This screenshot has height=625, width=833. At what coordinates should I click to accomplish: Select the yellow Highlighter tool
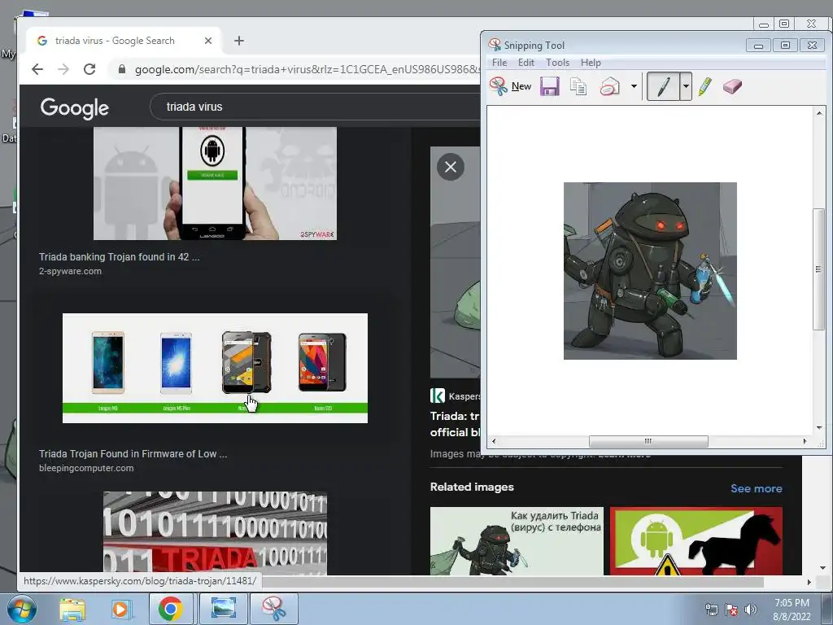coord(705,86)
